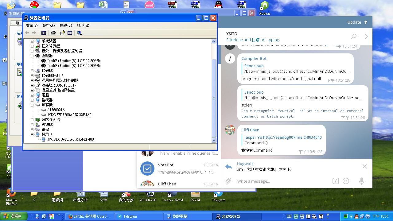Open the VoteBot chat in the list
This screenshot has width=393, height=221.
[x=179, y=169]
